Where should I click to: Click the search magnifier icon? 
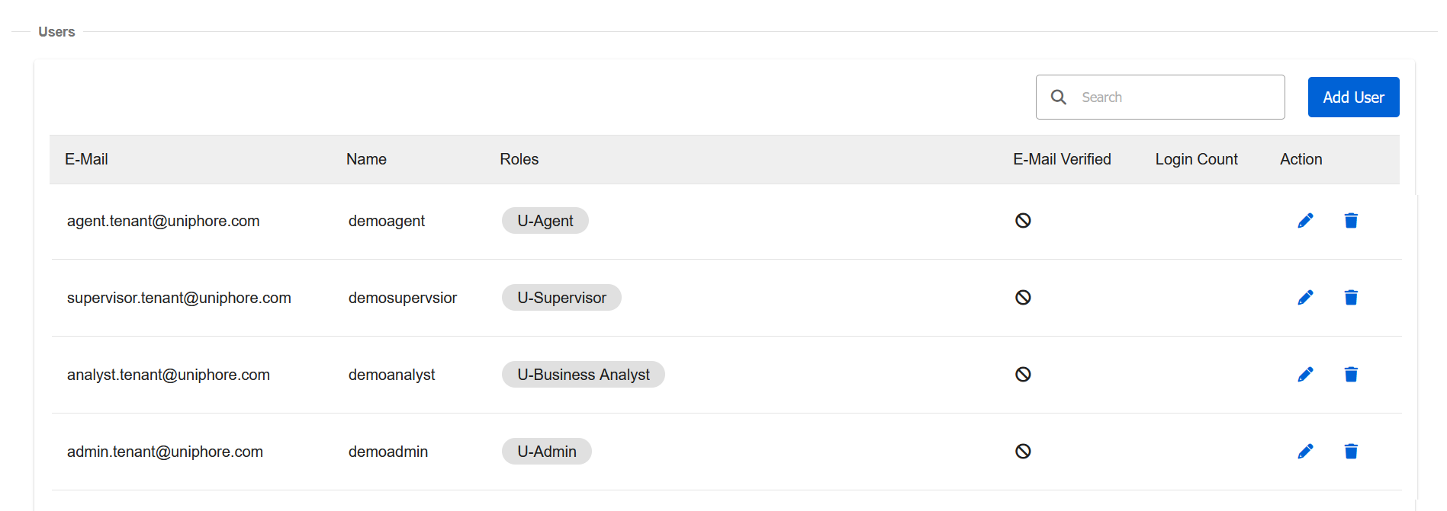tap(1058, 97)
